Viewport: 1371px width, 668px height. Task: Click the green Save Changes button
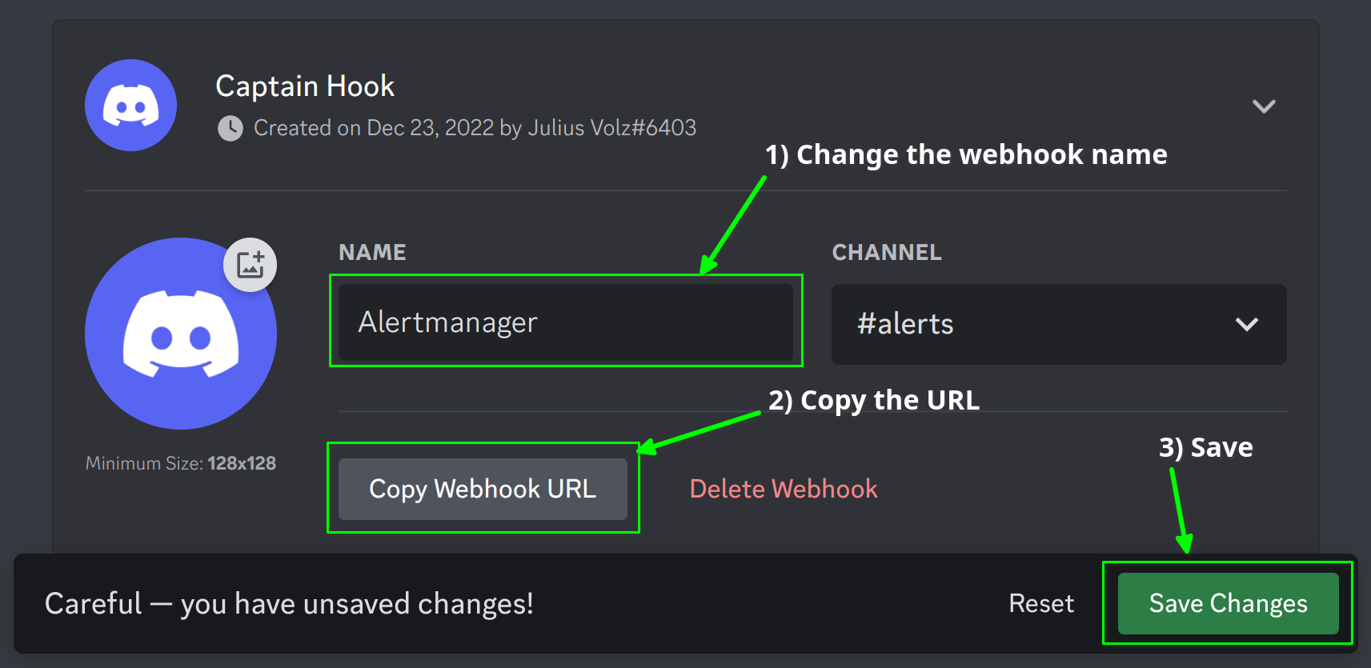click(1228, 603)
